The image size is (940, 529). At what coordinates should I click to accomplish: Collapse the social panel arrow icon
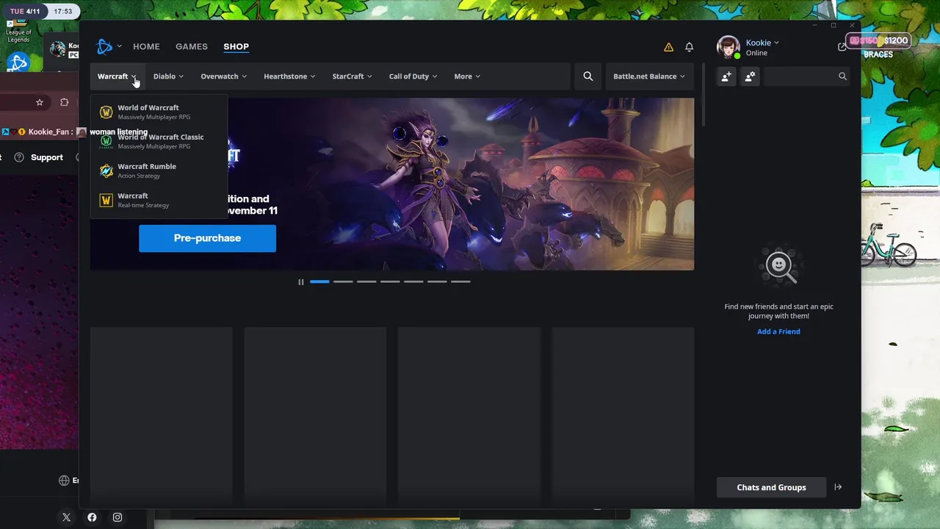click(x=838, y=487)
